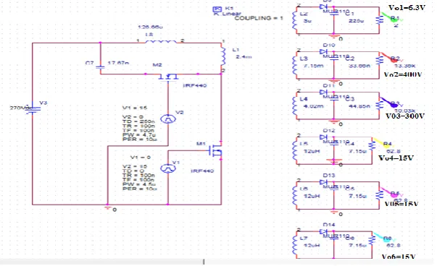Select the '44.85n' value of C3
Viewport: 437px width, 266px height.
point(359,106)
